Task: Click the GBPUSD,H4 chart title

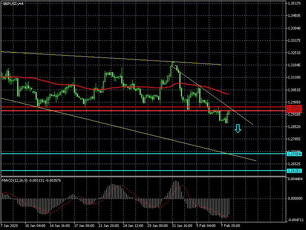Action: (x=12, y=3)
